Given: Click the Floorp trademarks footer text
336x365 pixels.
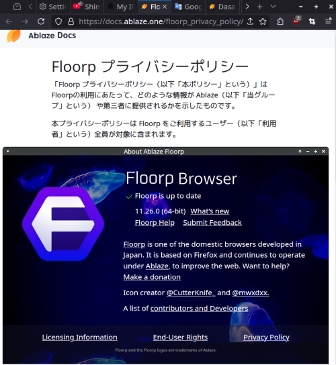Looking at the screenshot, I should [x=166, y=350].
